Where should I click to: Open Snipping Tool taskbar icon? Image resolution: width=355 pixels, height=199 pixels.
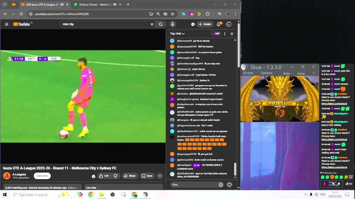pyautogui.click(x=123, y=195)
